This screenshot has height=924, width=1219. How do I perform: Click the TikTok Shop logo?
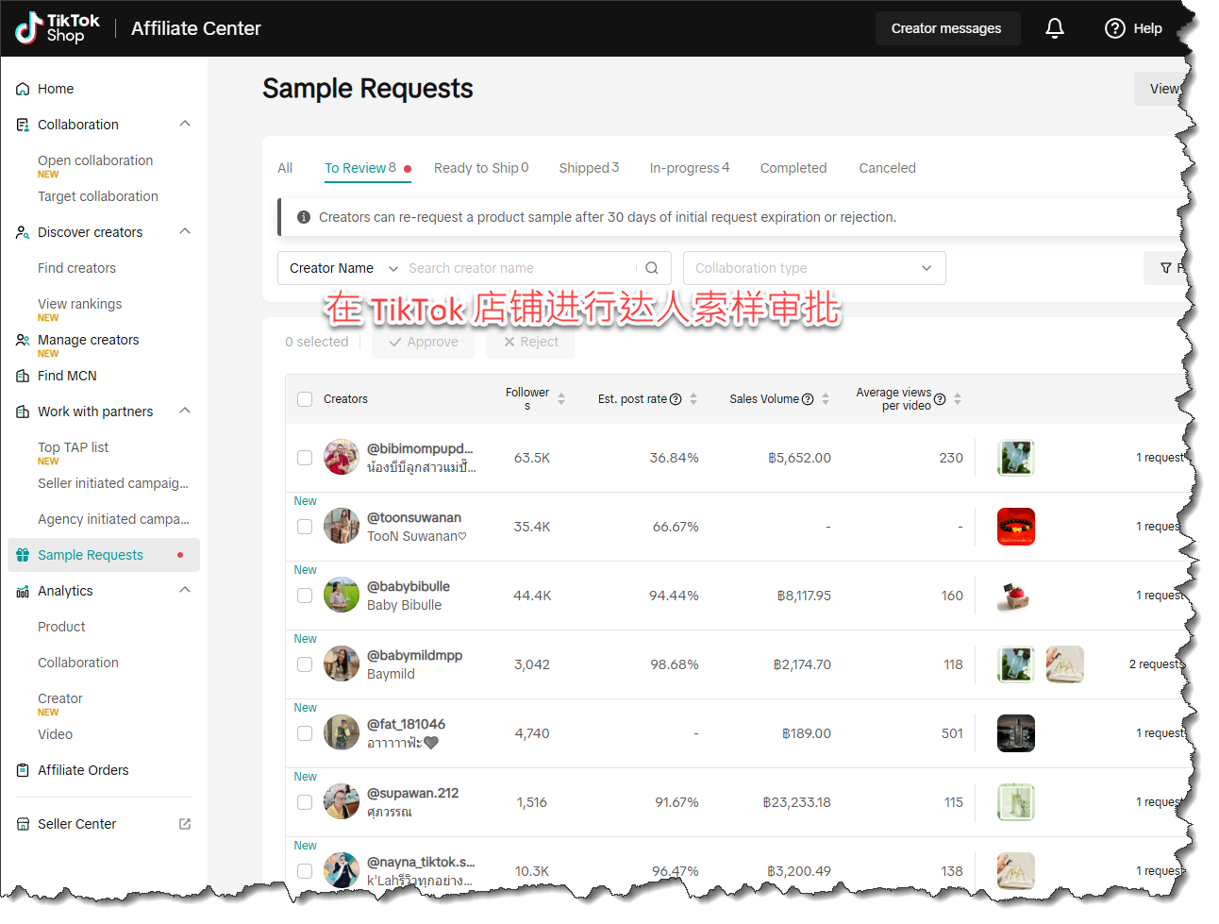pyautogui.click(x=58, y=28)
